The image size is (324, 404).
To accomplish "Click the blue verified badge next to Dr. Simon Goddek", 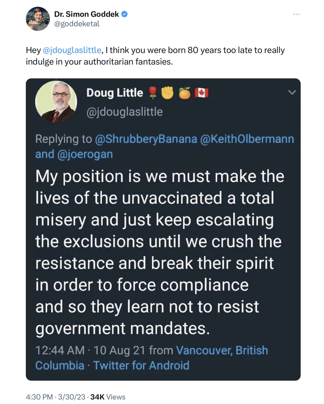I will tap(124, 14).
